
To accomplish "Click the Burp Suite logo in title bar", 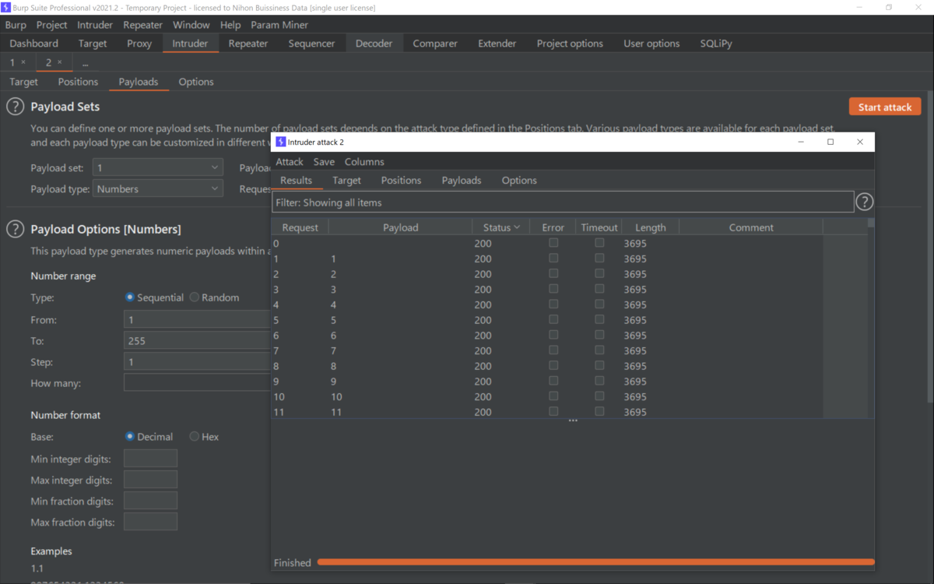I will click(x=6, y=8).
